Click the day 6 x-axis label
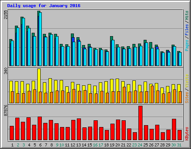The width and height of the screenshot is (191, 149). (40, 145)
